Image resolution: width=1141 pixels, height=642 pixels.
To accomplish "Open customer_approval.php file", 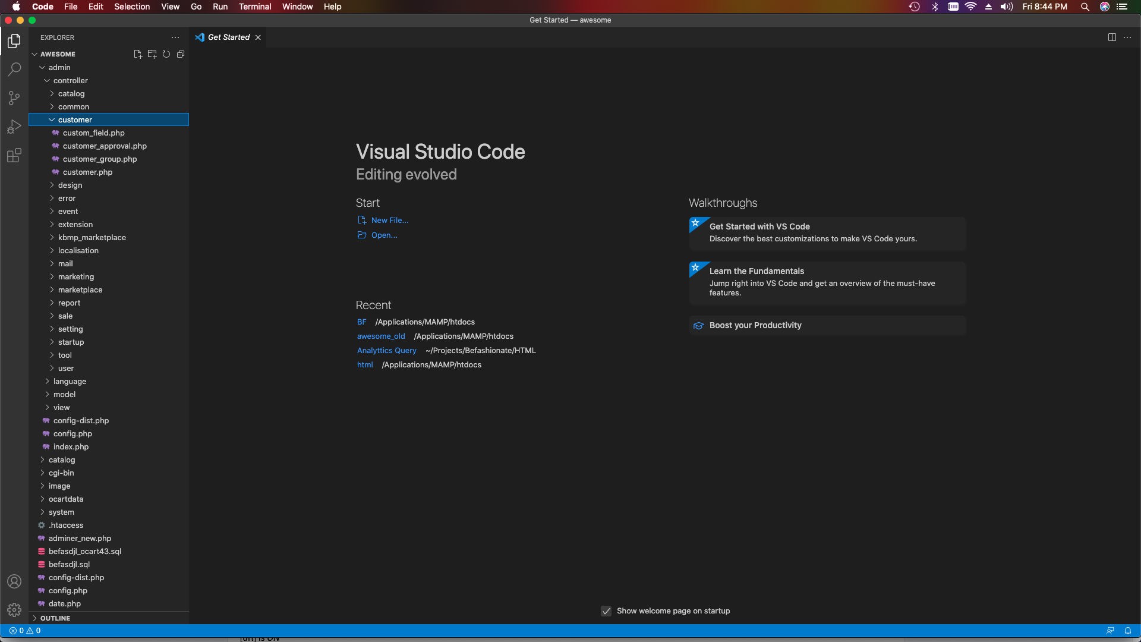I will tap(109, 146).
